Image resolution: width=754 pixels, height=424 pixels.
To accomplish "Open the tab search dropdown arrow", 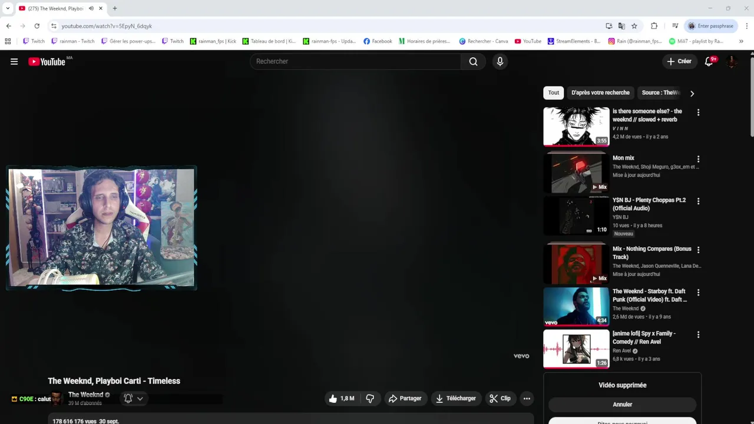I will [8, 8].
